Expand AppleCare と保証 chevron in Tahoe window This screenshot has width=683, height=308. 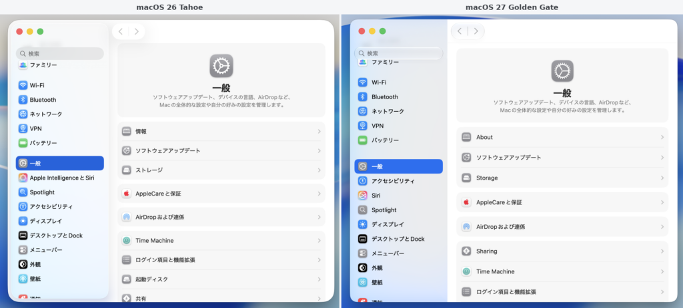click(319, 194)
